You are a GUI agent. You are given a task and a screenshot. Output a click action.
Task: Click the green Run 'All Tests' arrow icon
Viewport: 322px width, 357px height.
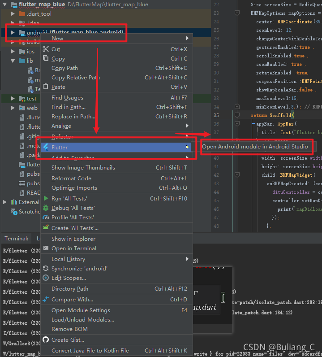(x=46, y=198)
